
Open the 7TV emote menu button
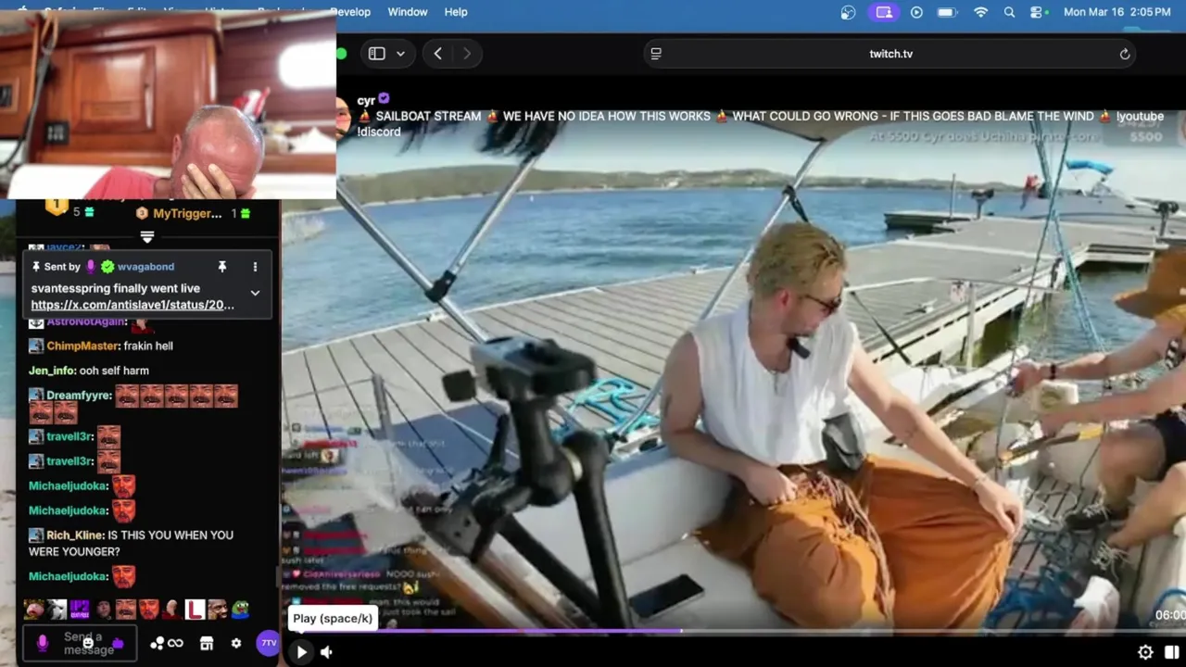tap(268, 643)
